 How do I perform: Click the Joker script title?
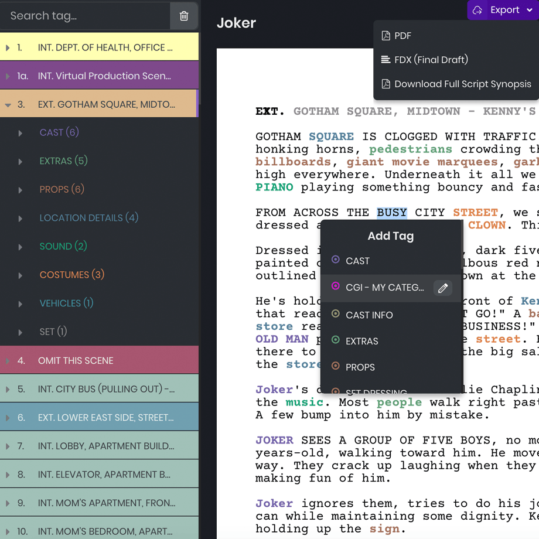coord(236,23)
